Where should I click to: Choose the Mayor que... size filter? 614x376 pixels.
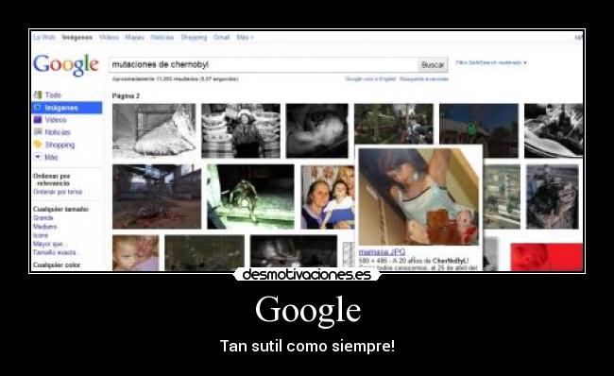coord(50,244)
